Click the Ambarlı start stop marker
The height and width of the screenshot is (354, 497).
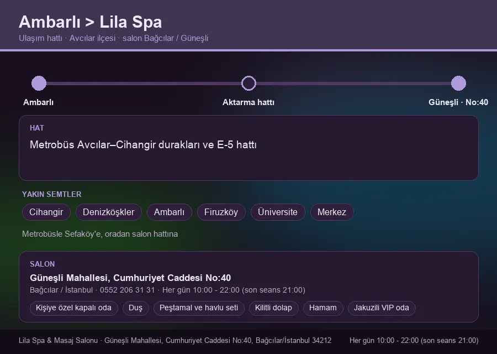click(39, 83)
